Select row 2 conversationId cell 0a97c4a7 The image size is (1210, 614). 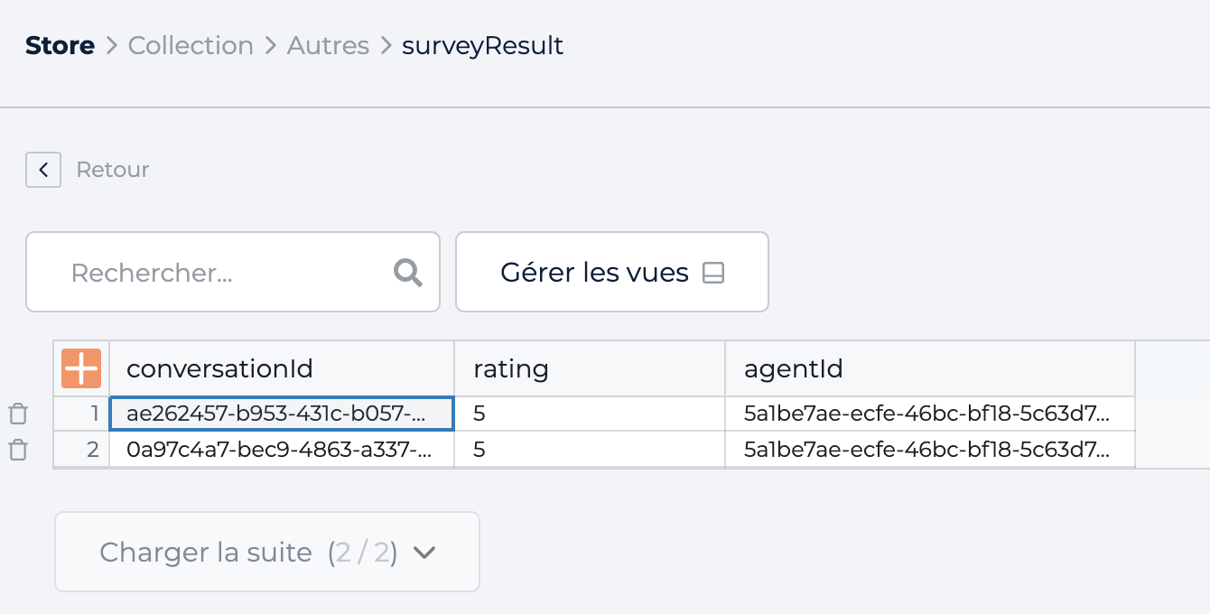282,450
